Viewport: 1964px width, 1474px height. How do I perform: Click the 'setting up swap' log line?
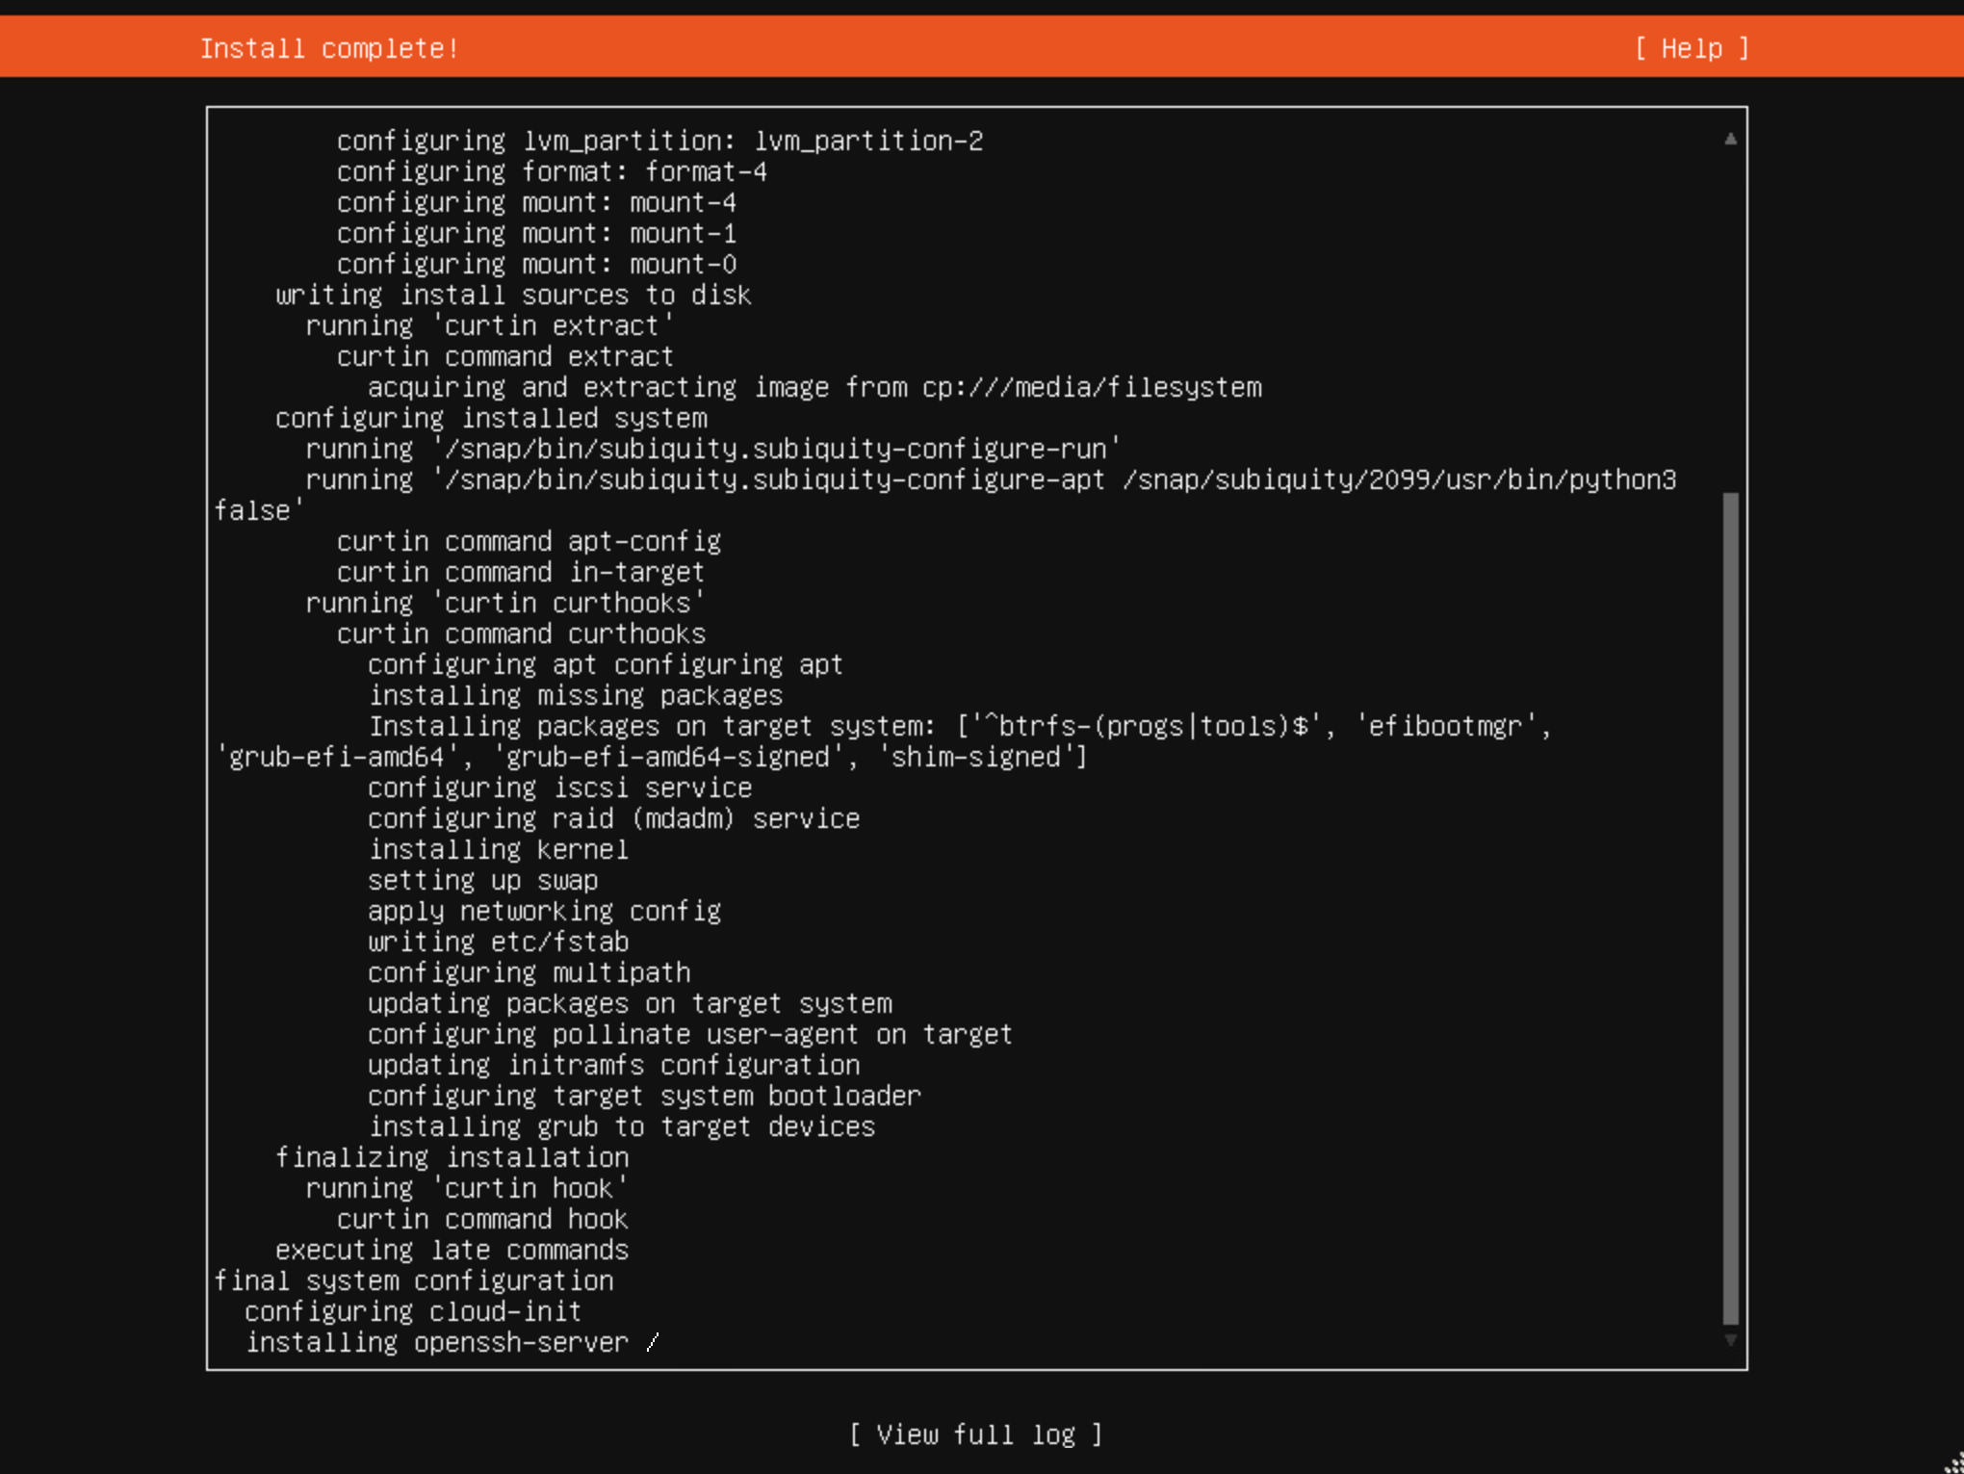[482, 880]
